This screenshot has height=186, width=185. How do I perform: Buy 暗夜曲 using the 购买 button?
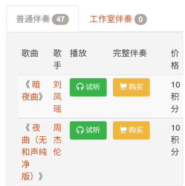[131, 87]
